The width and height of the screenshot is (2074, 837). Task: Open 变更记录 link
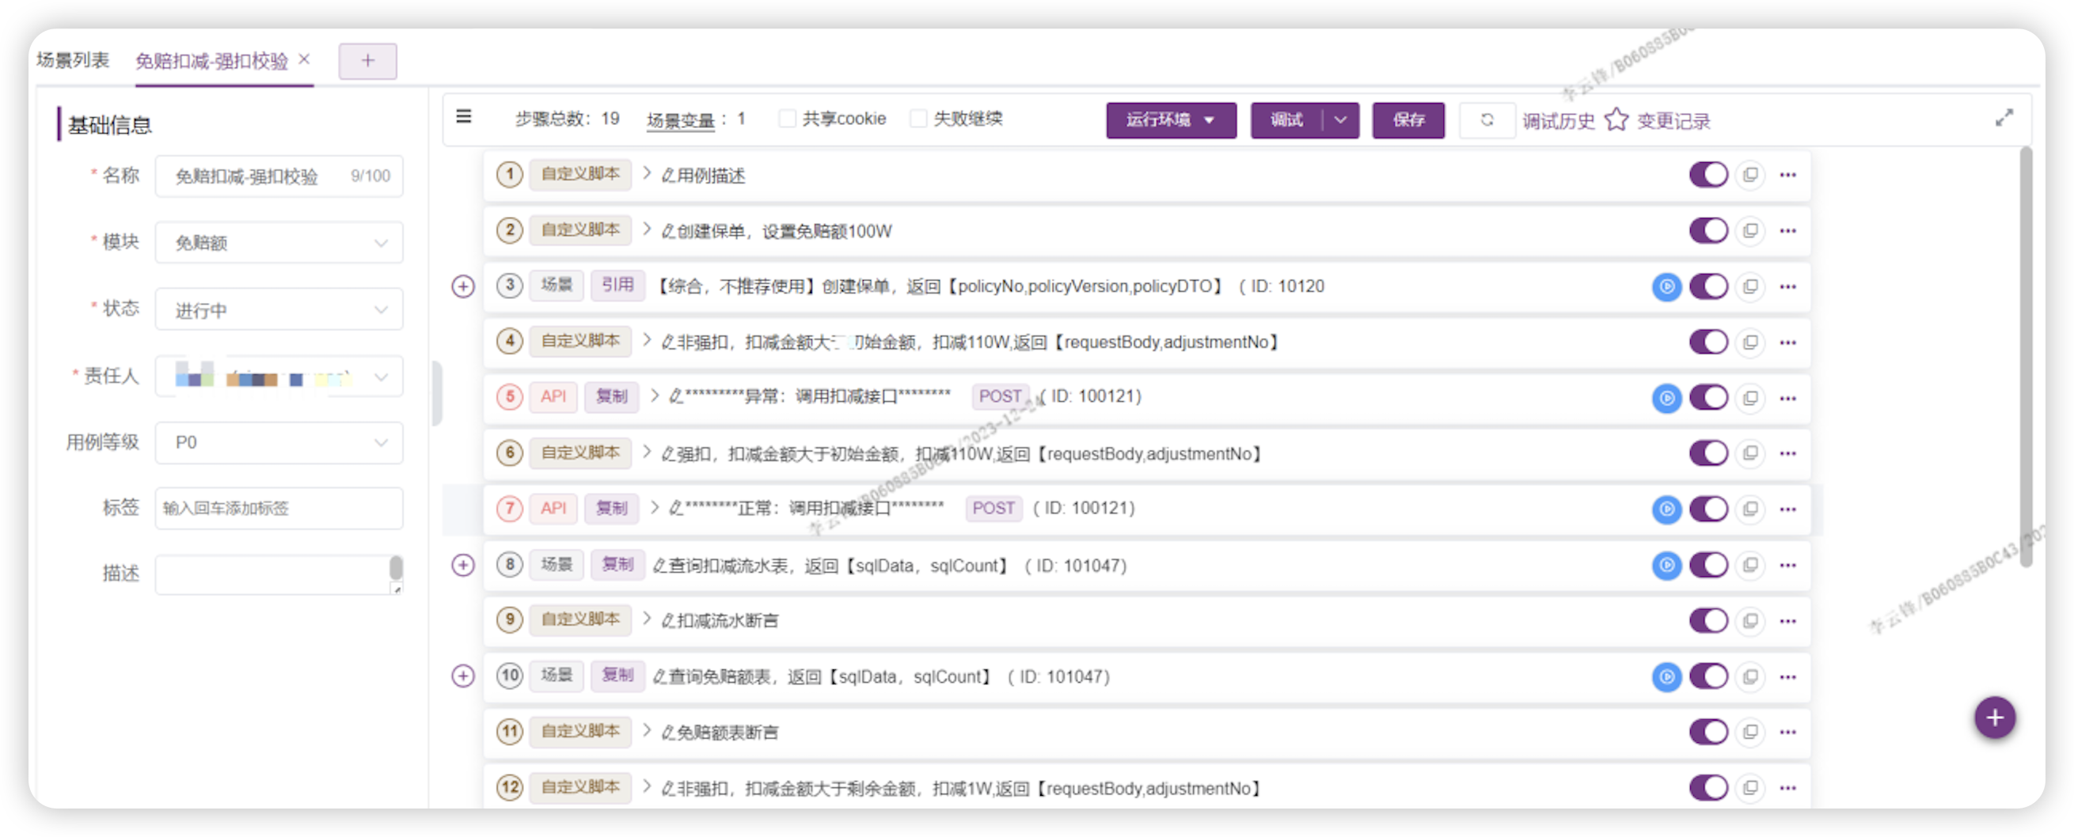(1673, 122)
